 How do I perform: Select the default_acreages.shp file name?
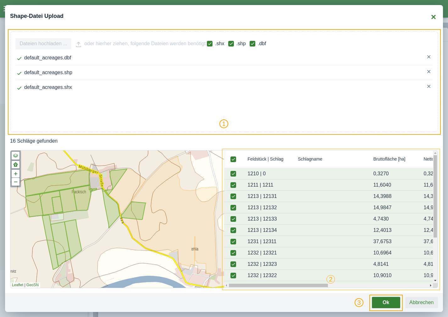(x=48, y=73)
